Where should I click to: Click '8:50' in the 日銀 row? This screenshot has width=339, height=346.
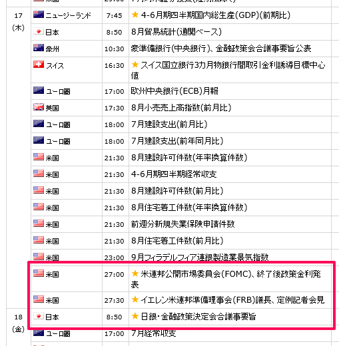click(114, 317)
